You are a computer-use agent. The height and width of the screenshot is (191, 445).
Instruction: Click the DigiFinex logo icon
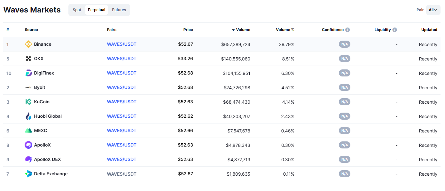pyautogui.click(x=28, y=73)
